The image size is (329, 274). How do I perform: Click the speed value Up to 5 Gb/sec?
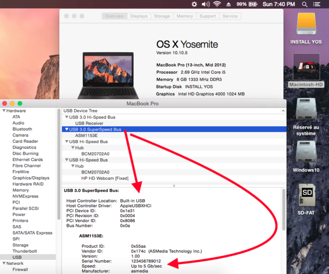pyautogui.click(x=147, y=266)
